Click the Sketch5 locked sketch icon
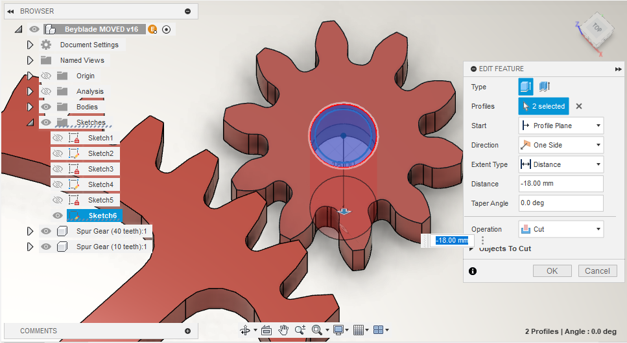Image resolution: width=627 pixels, height=343 pixels. coord(74,200)
